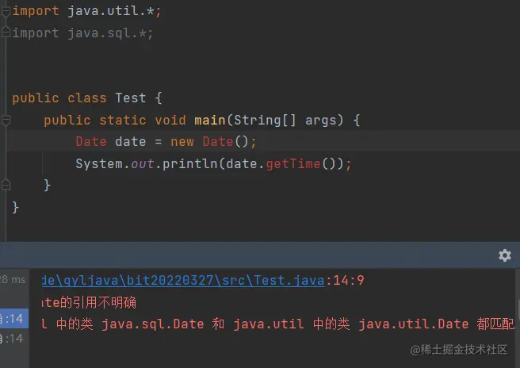Click the red getTime method call
Screen dimensions: 520x368
click(293, 164)
